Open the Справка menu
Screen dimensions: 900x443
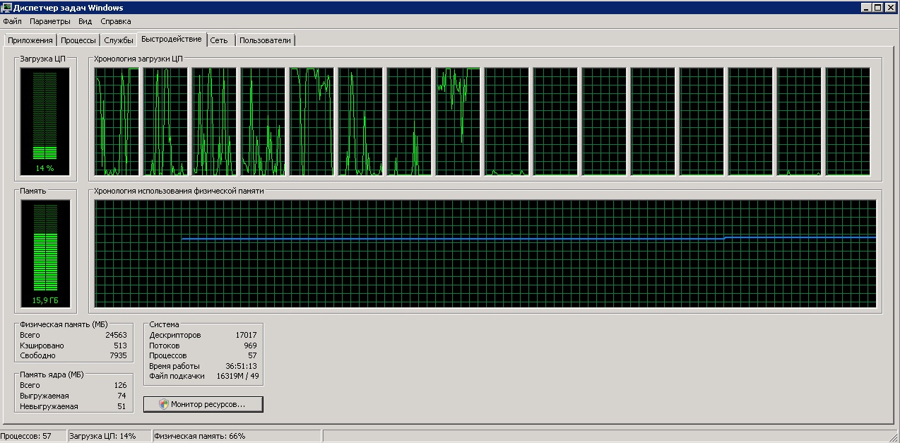[x=116, y=21]
